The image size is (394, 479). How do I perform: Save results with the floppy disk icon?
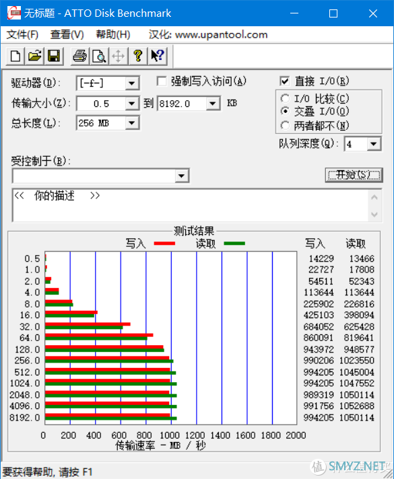pos(54,57)
